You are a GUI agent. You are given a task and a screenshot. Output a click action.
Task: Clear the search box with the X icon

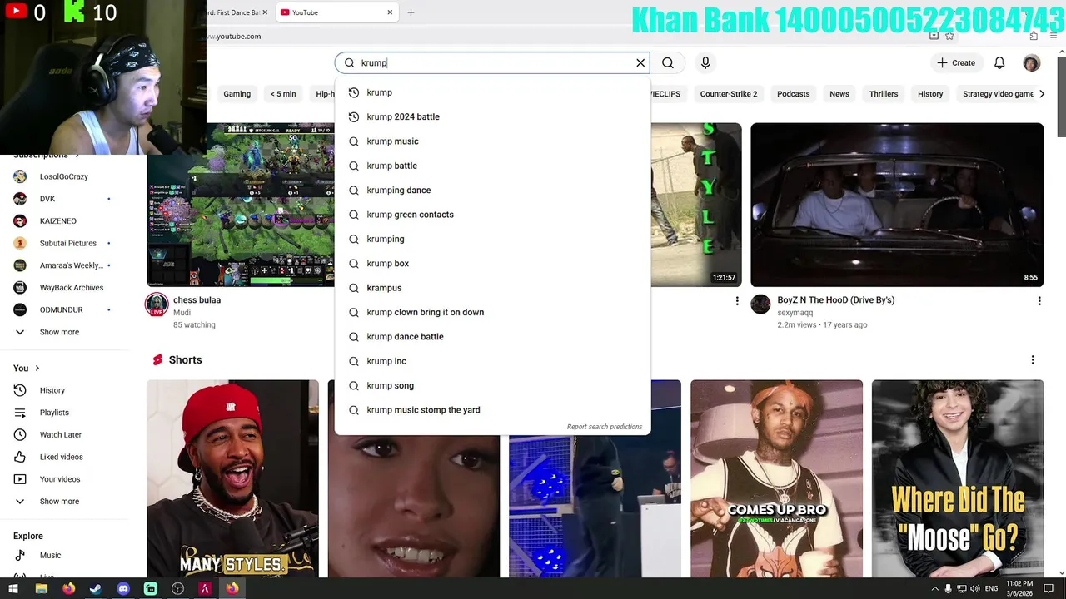pyautogui.click(x=640, y=62)
